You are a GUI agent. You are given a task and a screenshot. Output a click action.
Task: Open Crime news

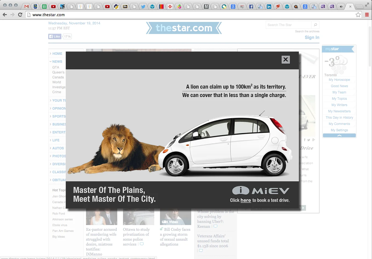(x=57, y=92)
